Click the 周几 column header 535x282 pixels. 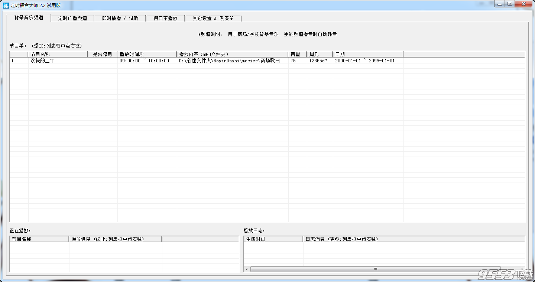point(320,54)
